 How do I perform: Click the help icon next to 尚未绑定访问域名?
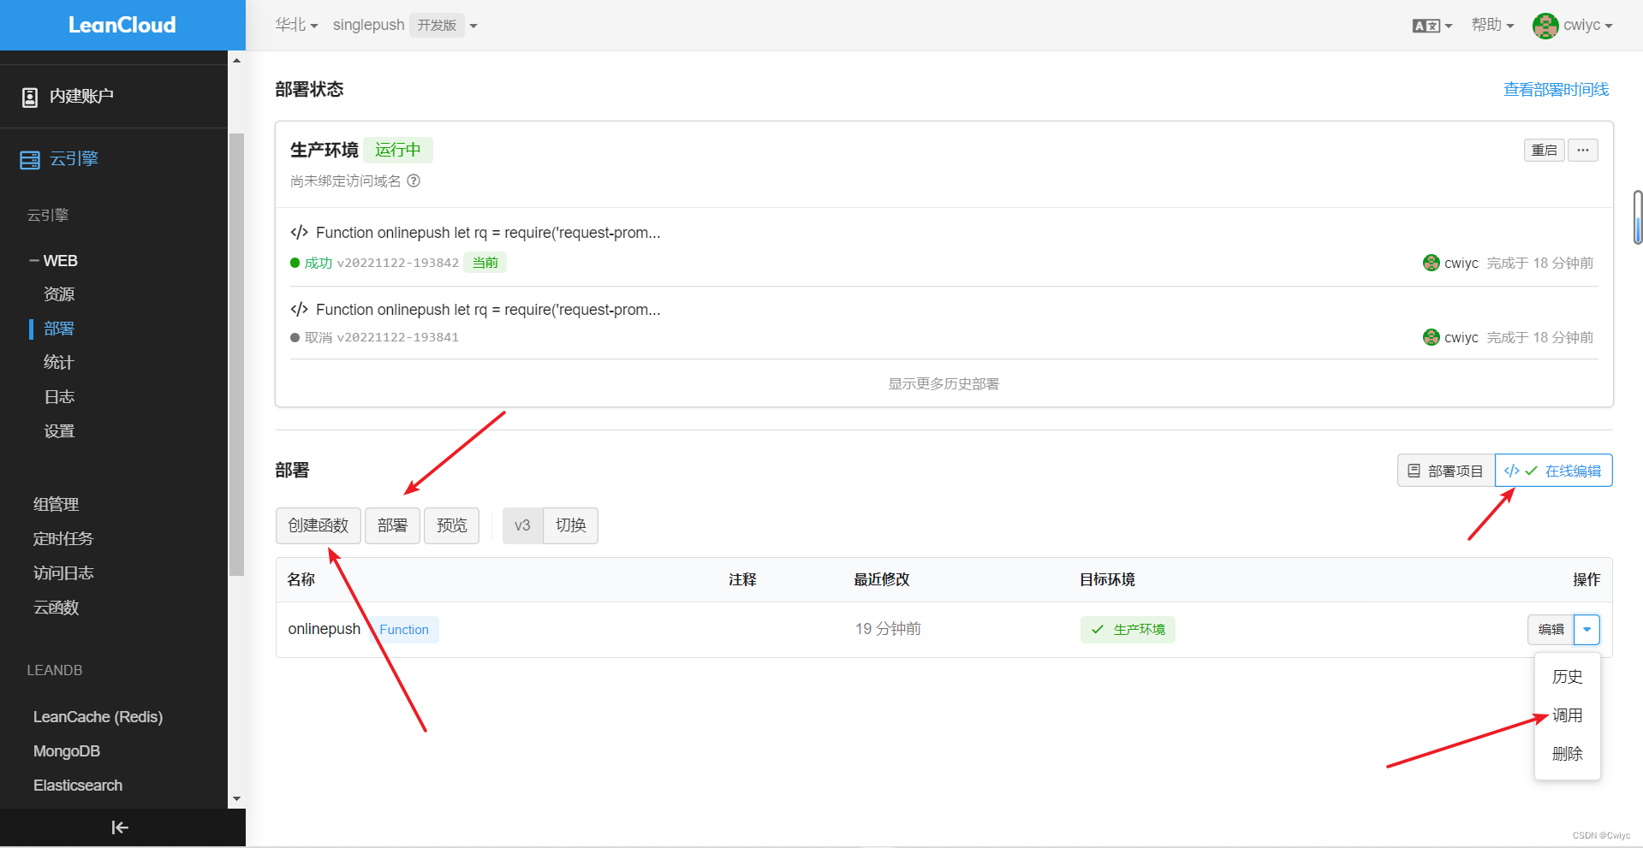(x=414, y=181)
